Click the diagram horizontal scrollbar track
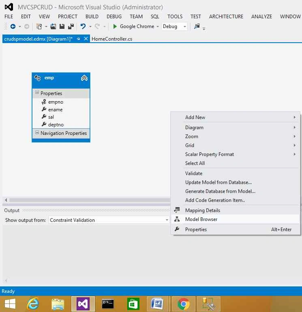The width and height of the screenshot is (302, 312). tap(89, 200)
